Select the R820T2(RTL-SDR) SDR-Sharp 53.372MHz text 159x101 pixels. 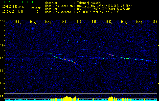(104, 9)
